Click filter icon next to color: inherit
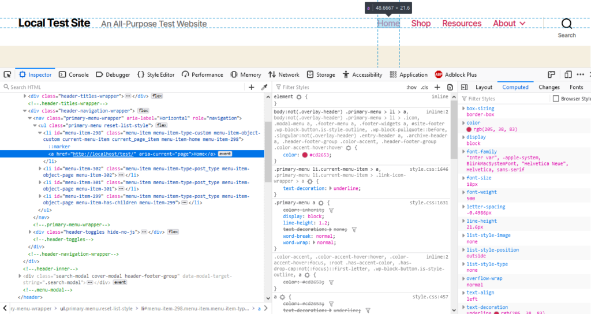This screenshot has height=314, width=591. click(x=331, y=210)
